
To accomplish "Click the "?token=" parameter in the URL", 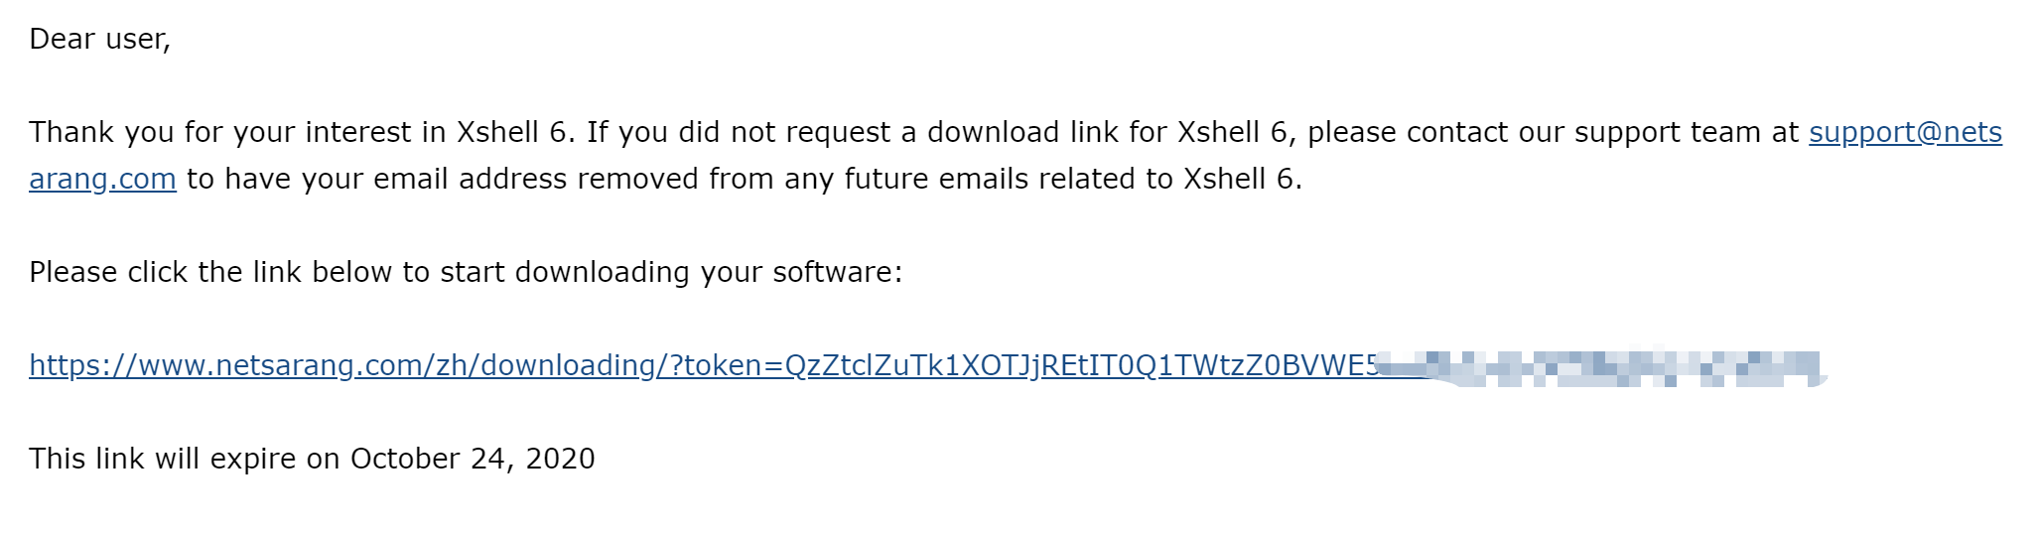I will [x=727, y=365].
